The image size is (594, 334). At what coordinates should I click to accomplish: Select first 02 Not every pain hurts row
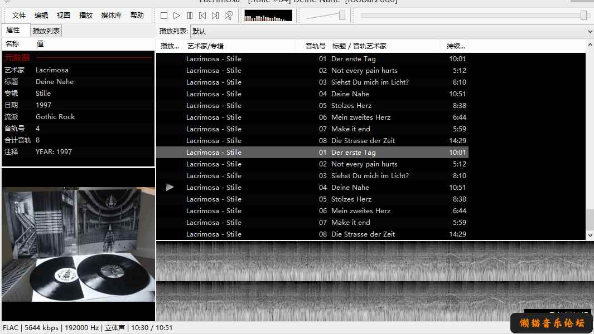(312, 71)
